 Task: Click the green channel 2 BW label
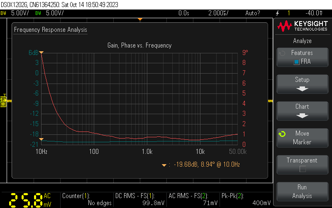[x=38, y=13]
